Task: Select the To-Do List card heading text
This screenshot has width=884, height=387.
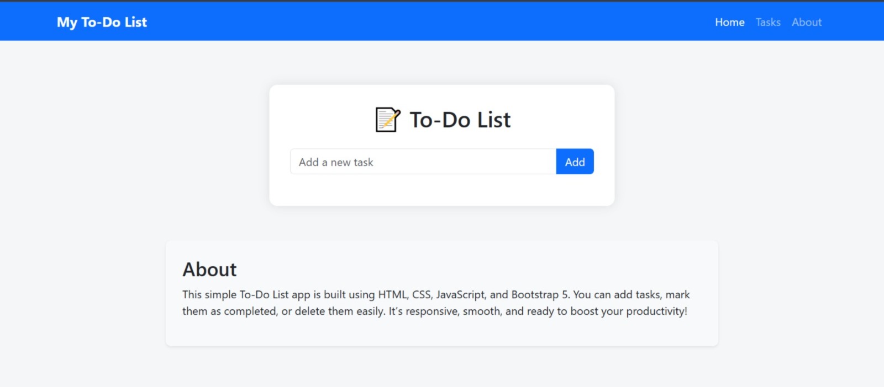Action: click(460, 120)
